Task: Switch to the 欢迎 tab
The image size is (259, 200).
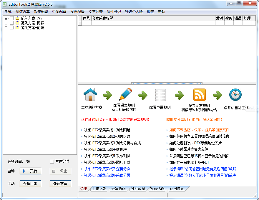Action: (x=83, y=189)
